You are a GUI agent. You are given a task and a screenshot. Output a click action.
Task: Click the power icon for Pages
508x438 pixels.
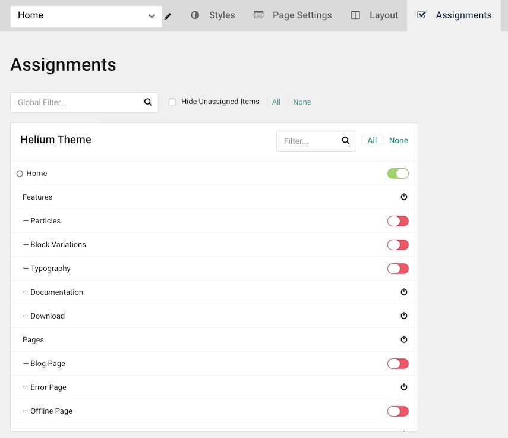click(404, 339)
